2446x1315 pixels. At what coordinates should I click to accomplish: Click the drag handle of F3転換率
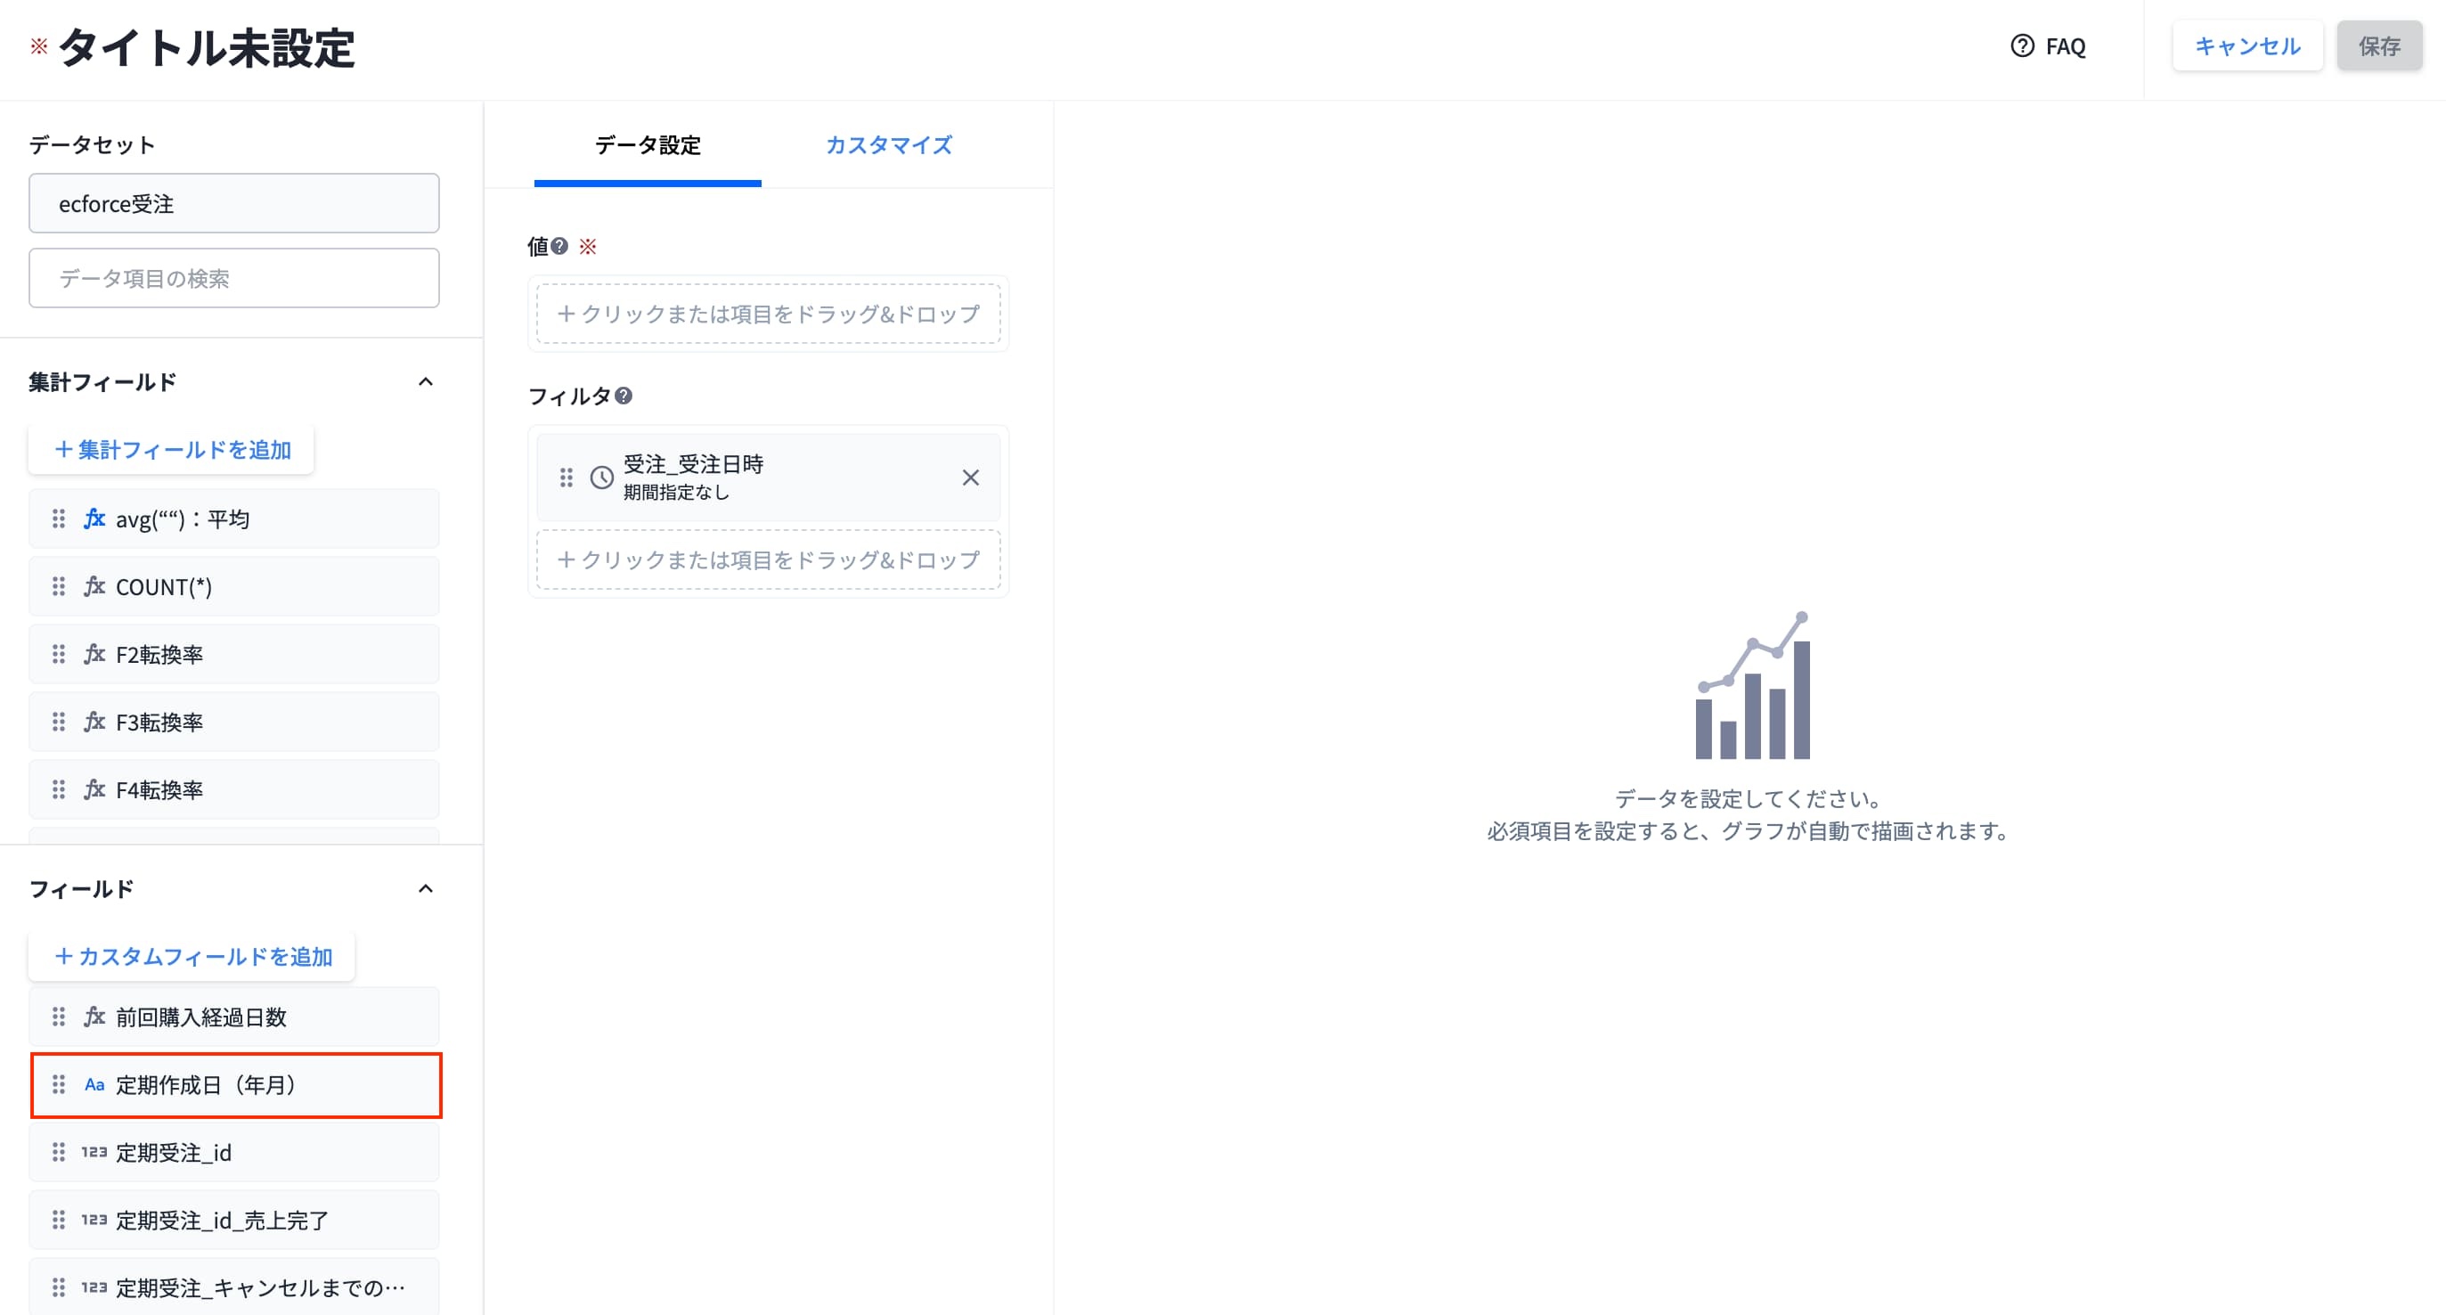[x=59, y=722]
